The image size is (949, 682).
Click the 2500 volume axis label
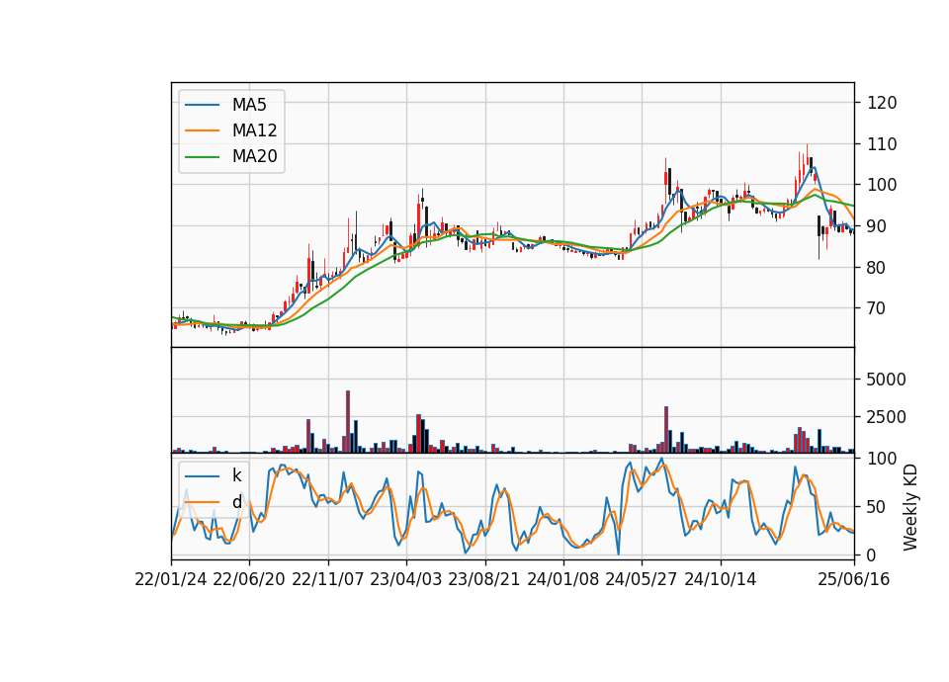(x=887, y=417)
